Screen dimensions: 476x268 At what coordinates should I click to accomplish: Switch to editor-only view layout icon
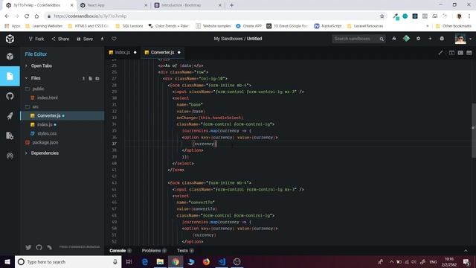pyautogui.click(x=451, y=53)
